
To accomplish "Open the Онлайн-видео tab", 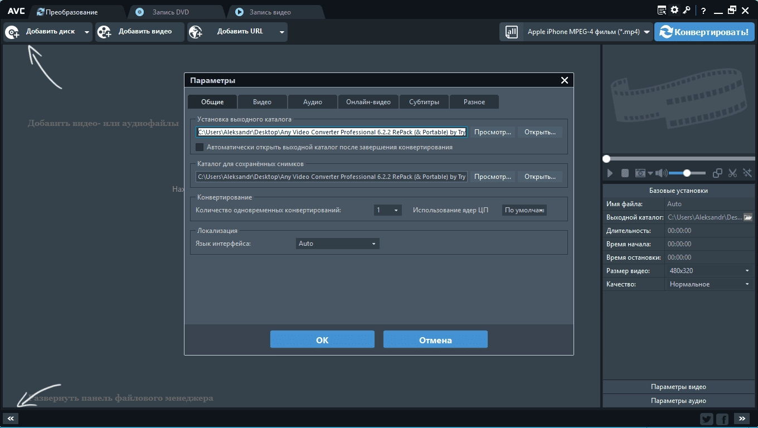I will tap(368, 102).
